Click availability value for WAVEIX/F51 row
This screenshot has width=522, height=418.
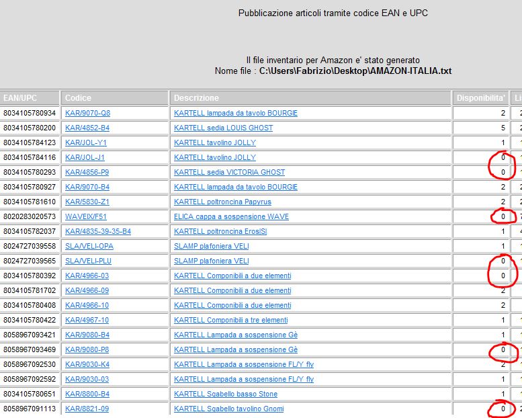pyautogui.click(x=503, y=216)
